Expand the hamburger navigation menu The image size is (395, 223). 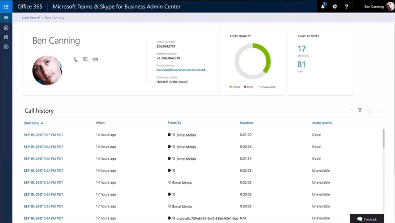point(6,18)
